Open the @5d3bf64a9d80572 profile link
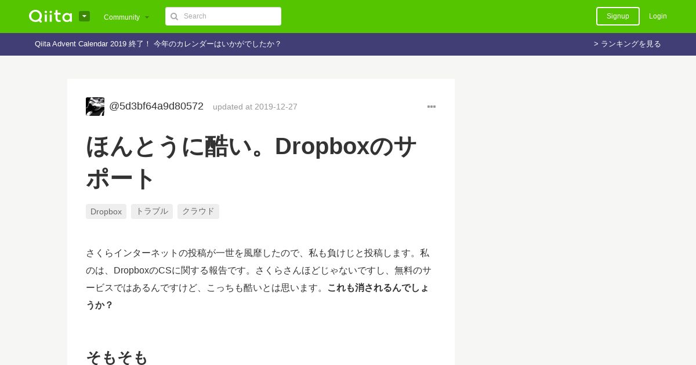Image resolution: width=696 pixels, height=365 pixels. [156, 107]
